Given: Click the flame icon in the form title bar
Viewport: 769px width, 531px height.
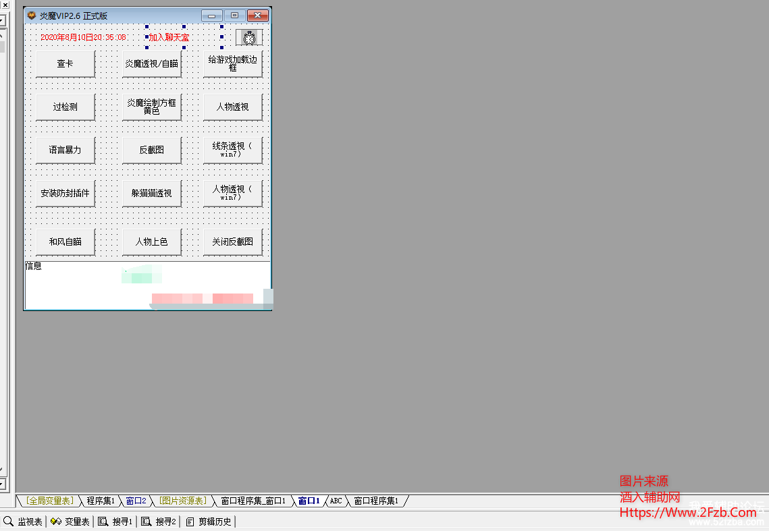Looking at the screenshot, I should pos(30,14).
